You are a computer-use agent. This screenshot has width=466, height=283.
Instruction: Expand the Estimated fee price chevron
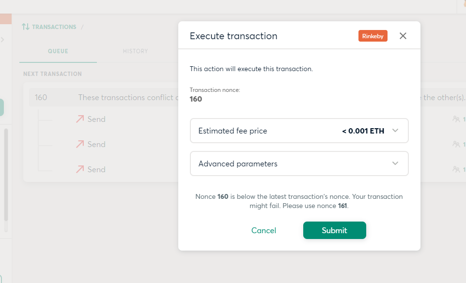coord(395,131)
